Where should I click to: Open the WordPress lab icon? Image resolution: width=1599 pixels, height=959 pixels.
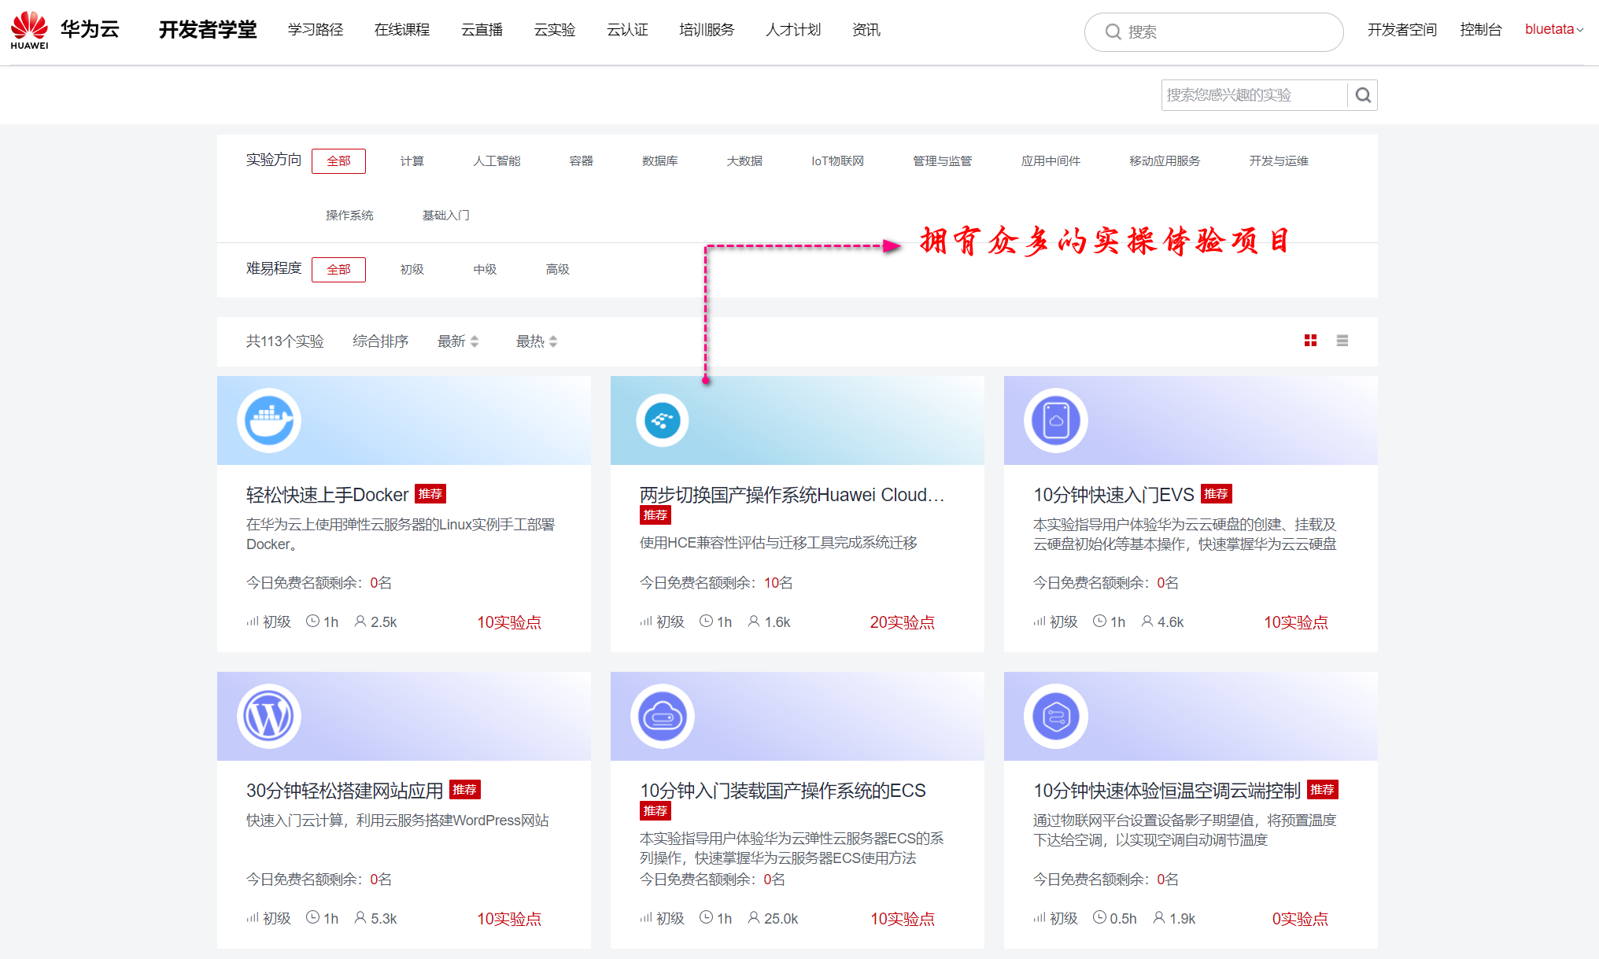pos(269,716)
